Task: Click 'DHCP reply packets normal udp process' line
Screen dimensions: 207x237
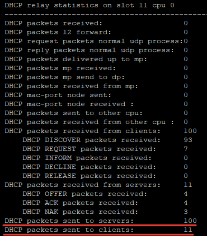Action: point(96,51)
